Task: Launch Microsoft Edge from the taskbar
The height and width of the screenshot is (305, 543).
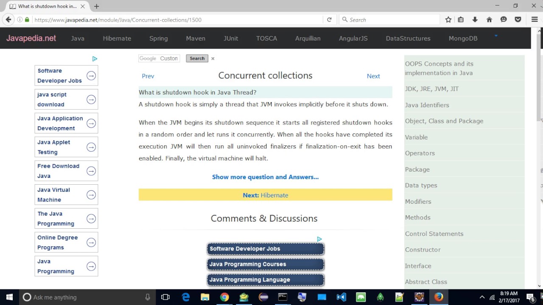Action: click(186, 297)
